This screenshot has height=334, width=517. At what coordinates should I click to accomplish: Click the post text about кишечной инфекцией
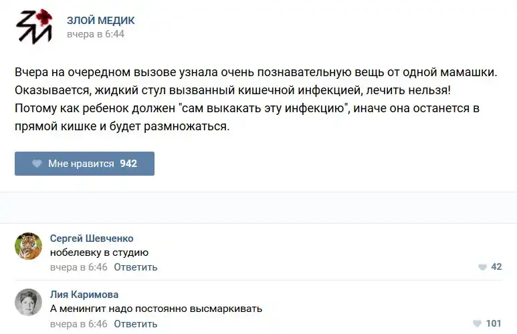click(x=233, y=89)
